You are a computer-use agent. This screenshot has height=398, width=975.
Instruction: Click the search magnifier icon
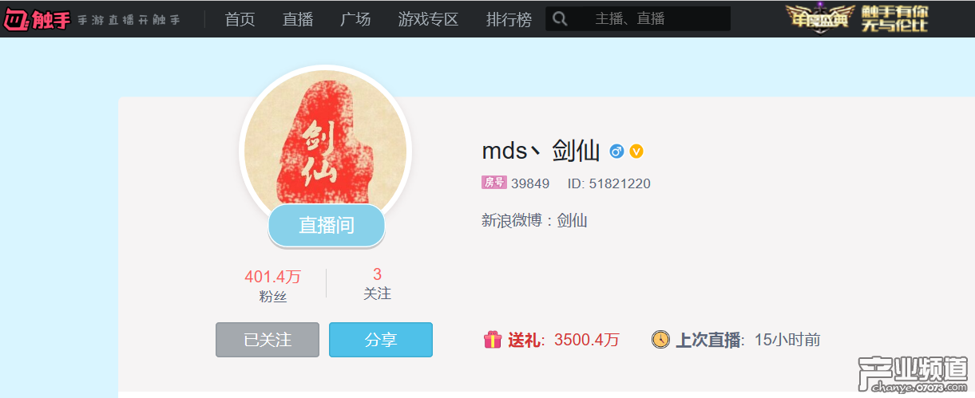(560, 18)
